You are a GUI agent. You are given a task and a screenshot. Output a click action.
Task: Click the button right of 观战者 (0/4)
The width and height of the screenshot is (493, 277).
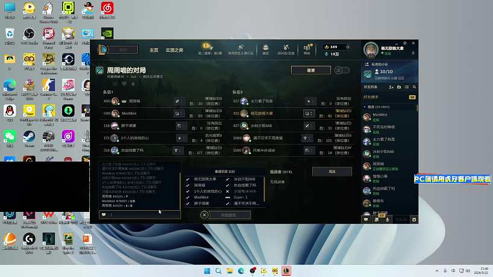click(332, 172)
